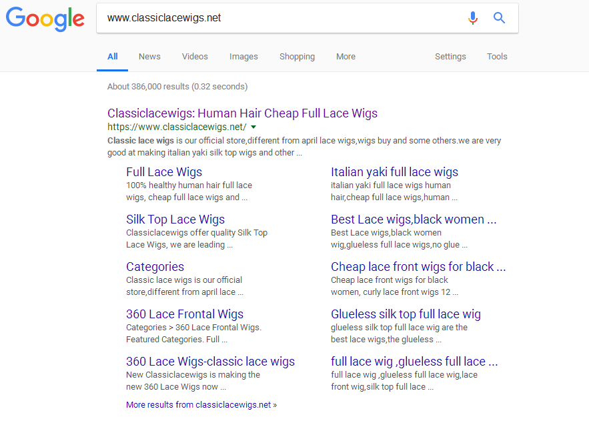Open the 360 Lace Frontal Wigs sitelink
Image resolution: width=589 pixels, height=423 pixels.
(x=185, y=314)
